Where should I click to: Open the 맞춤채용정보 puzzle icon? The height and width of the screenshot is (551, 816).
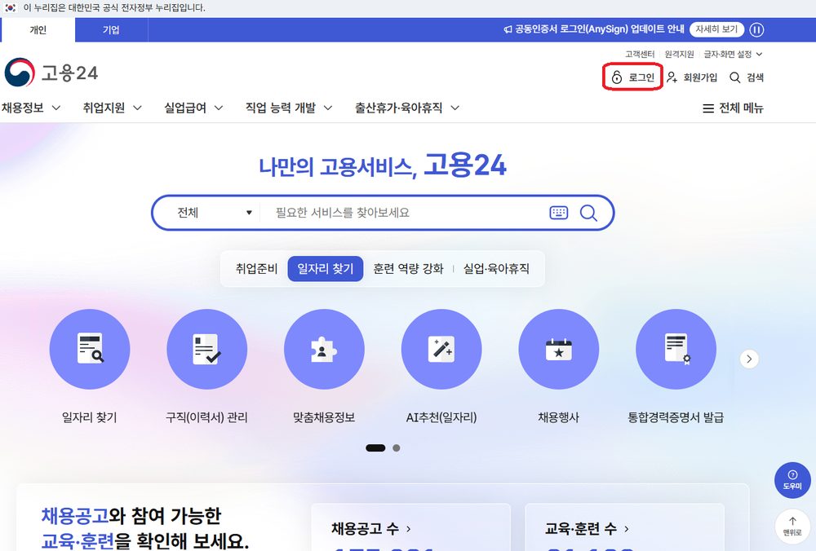(324, 349)
